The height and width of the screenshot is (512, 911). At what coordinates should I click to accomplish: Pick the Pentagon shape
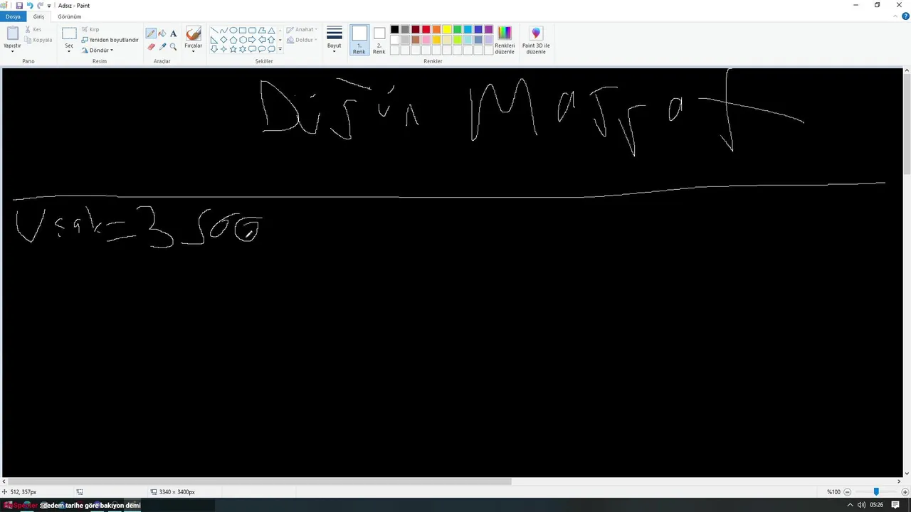tap(233, 40)
